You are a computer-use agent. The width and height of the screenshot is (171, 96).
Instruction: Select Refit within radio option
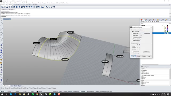(x=133, y=35)
